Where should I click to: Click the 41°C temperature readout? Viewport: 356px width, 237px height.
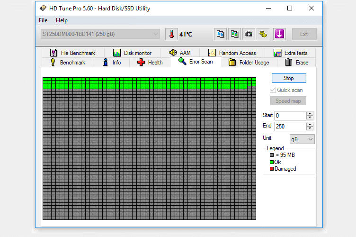coord(186,34)
